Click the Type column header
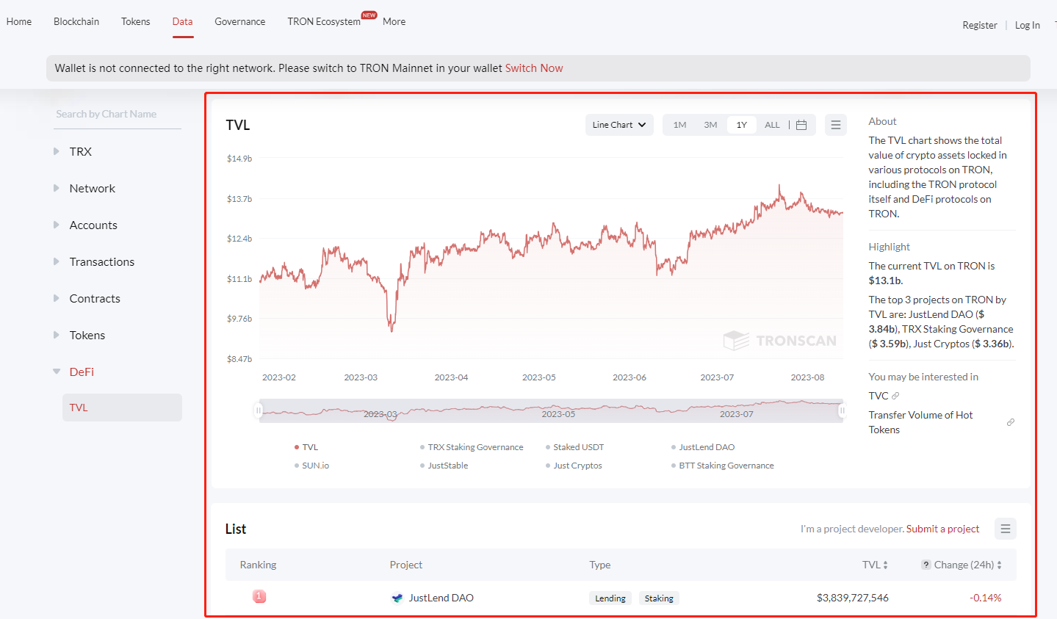 [x=600, y=565]
